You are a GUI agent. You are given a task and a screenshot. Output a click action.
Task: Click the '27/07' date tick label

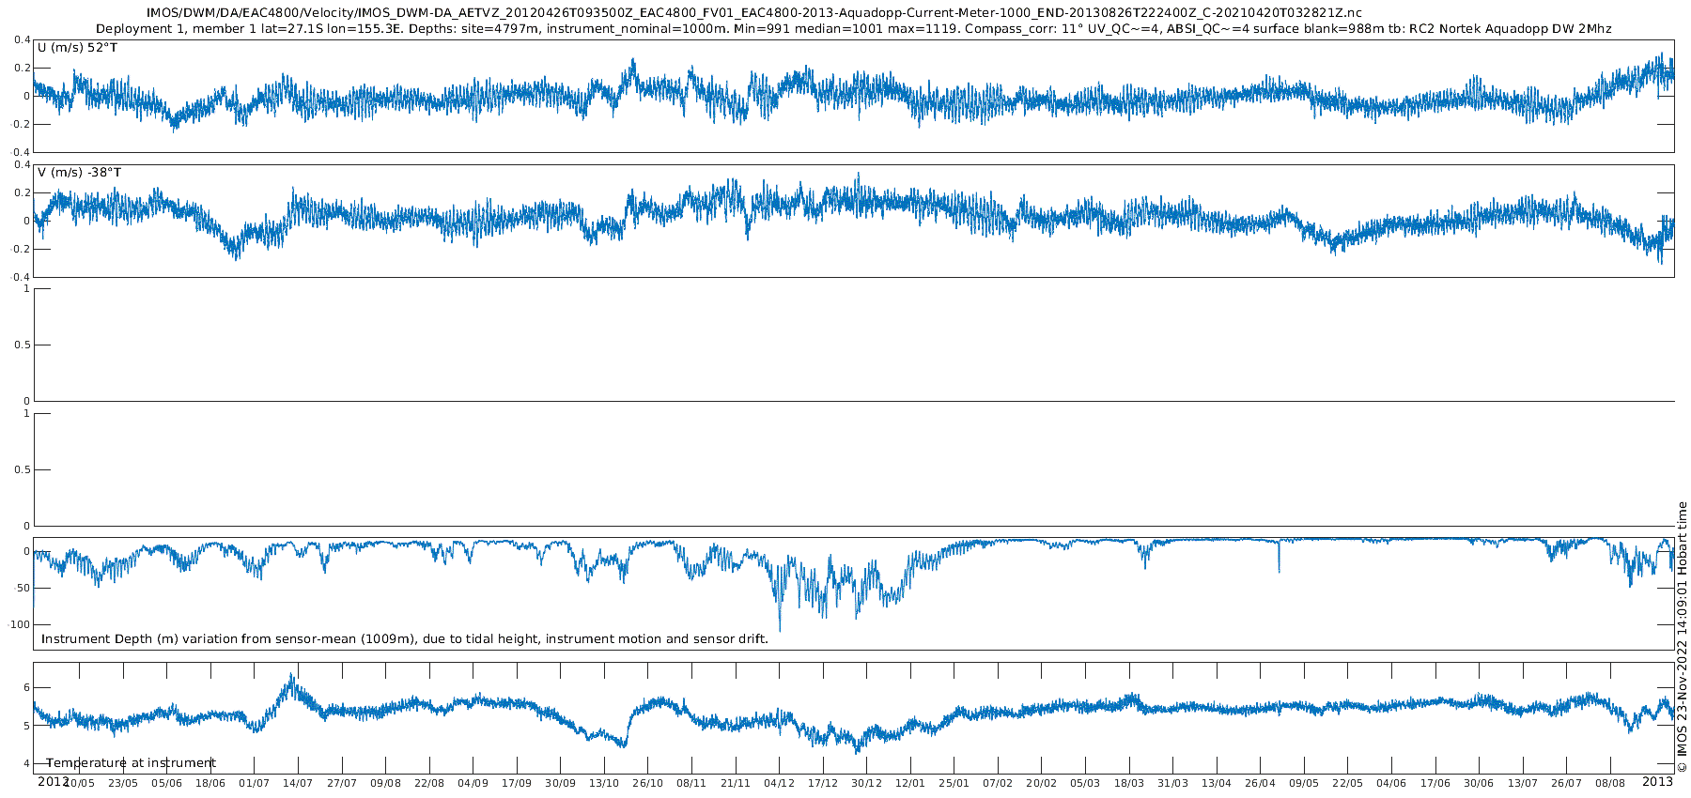click(x=342, y=783)
